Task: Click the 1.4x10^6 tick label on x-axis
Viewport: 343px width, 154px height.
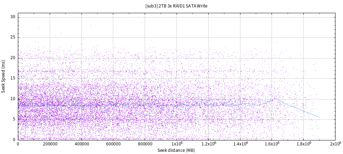Action: tap(240, 143)
